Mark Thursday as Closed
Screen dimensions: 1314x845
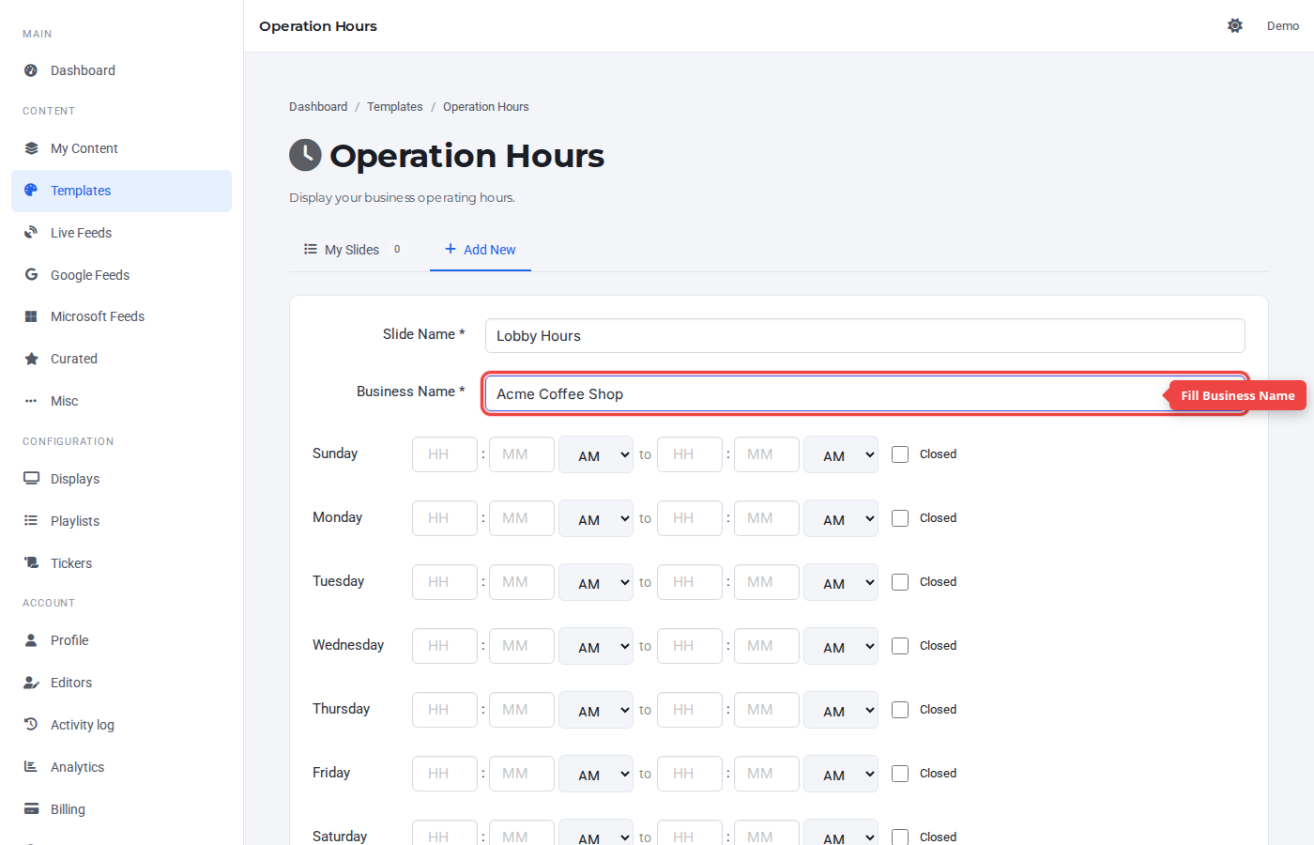pos(900,710)
